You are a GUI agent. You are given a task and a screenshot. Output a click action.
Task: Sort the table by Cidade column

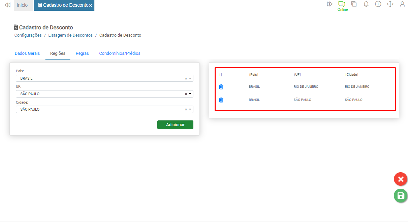pyautogui.click(x=352, y=75)
